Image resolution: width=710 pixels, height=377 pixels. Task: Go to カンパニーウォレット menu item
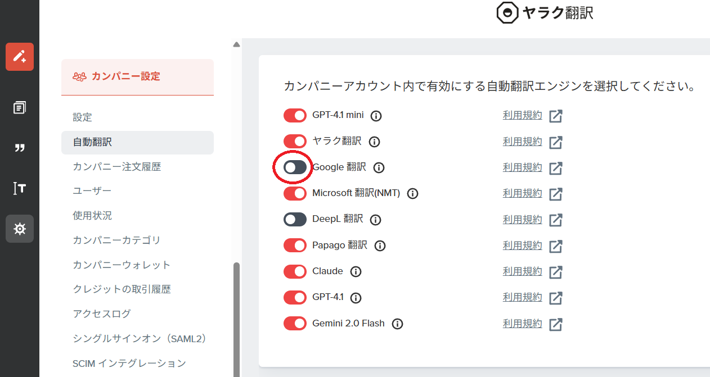[122, 265]
